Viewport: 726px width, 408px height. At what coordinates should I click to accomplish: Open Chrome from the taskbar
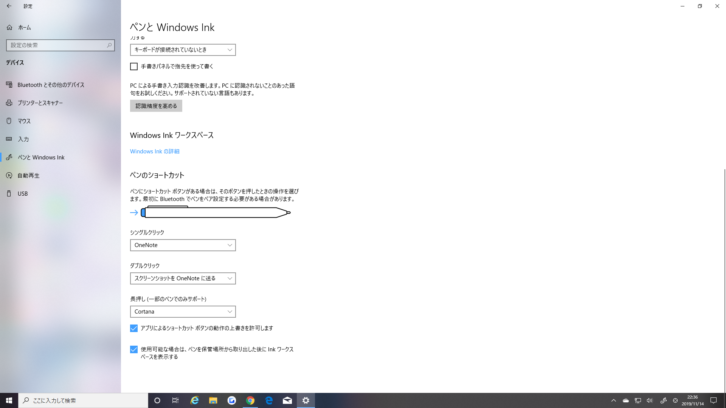(250, 400)
